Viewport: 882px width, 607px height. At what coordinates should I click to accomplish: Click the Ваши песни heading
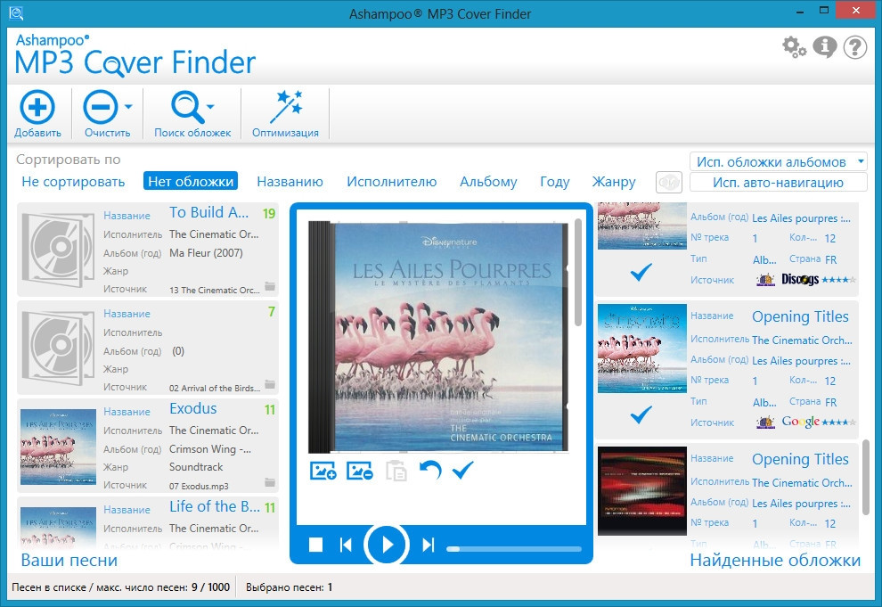69,561
